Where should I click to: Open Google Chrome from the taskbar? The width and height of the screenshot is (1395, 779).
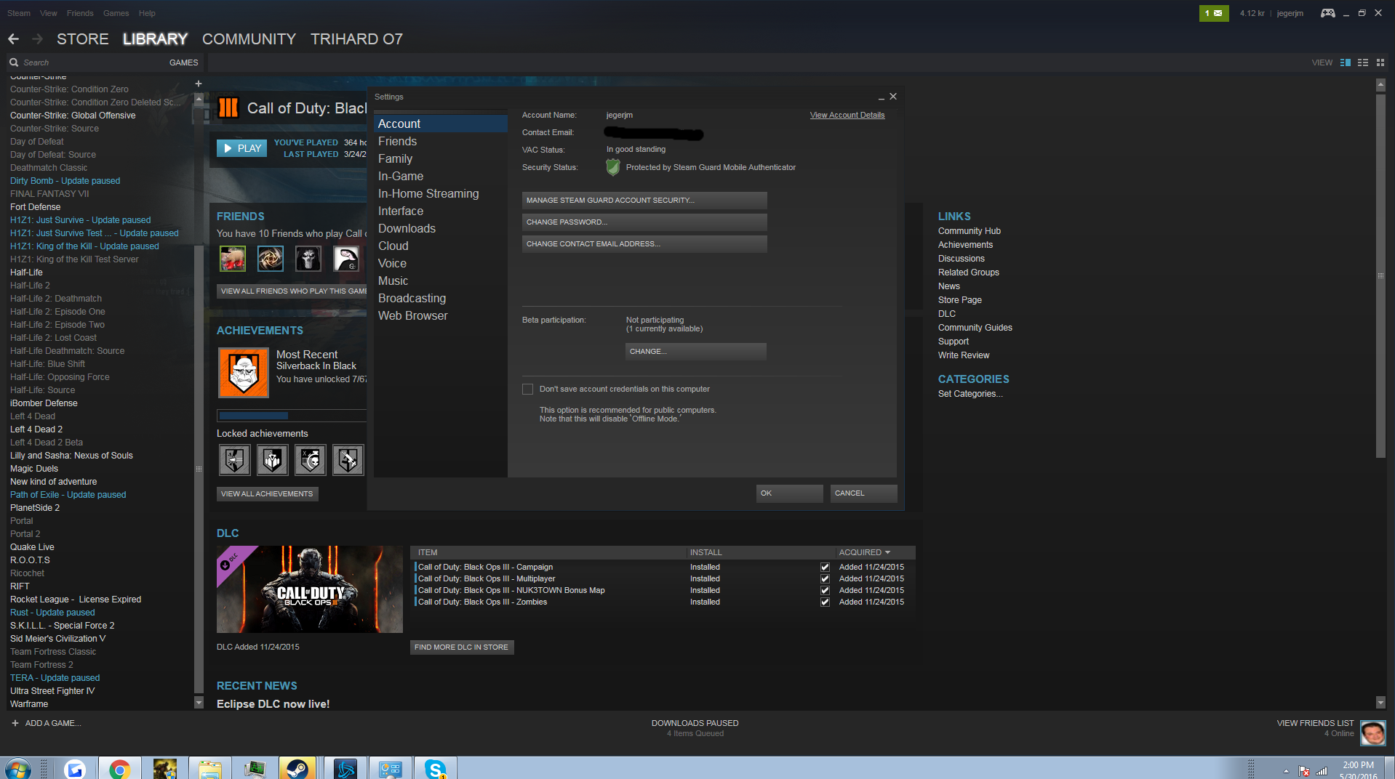click(x=120, y=769)
